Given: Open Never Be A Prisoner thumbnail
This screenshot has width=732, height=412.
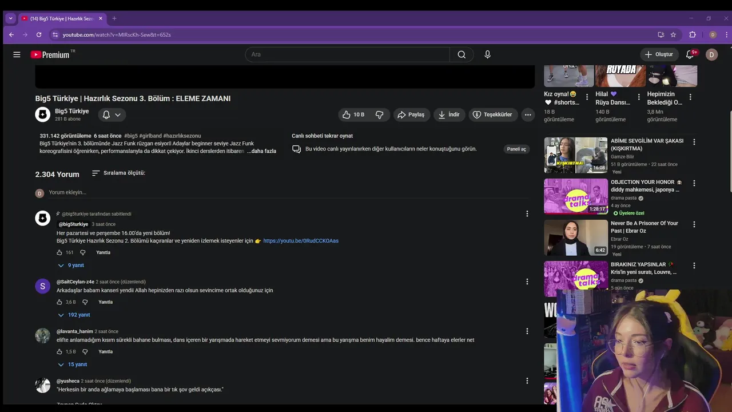Looking at the screenshot, I should [576, 237].
